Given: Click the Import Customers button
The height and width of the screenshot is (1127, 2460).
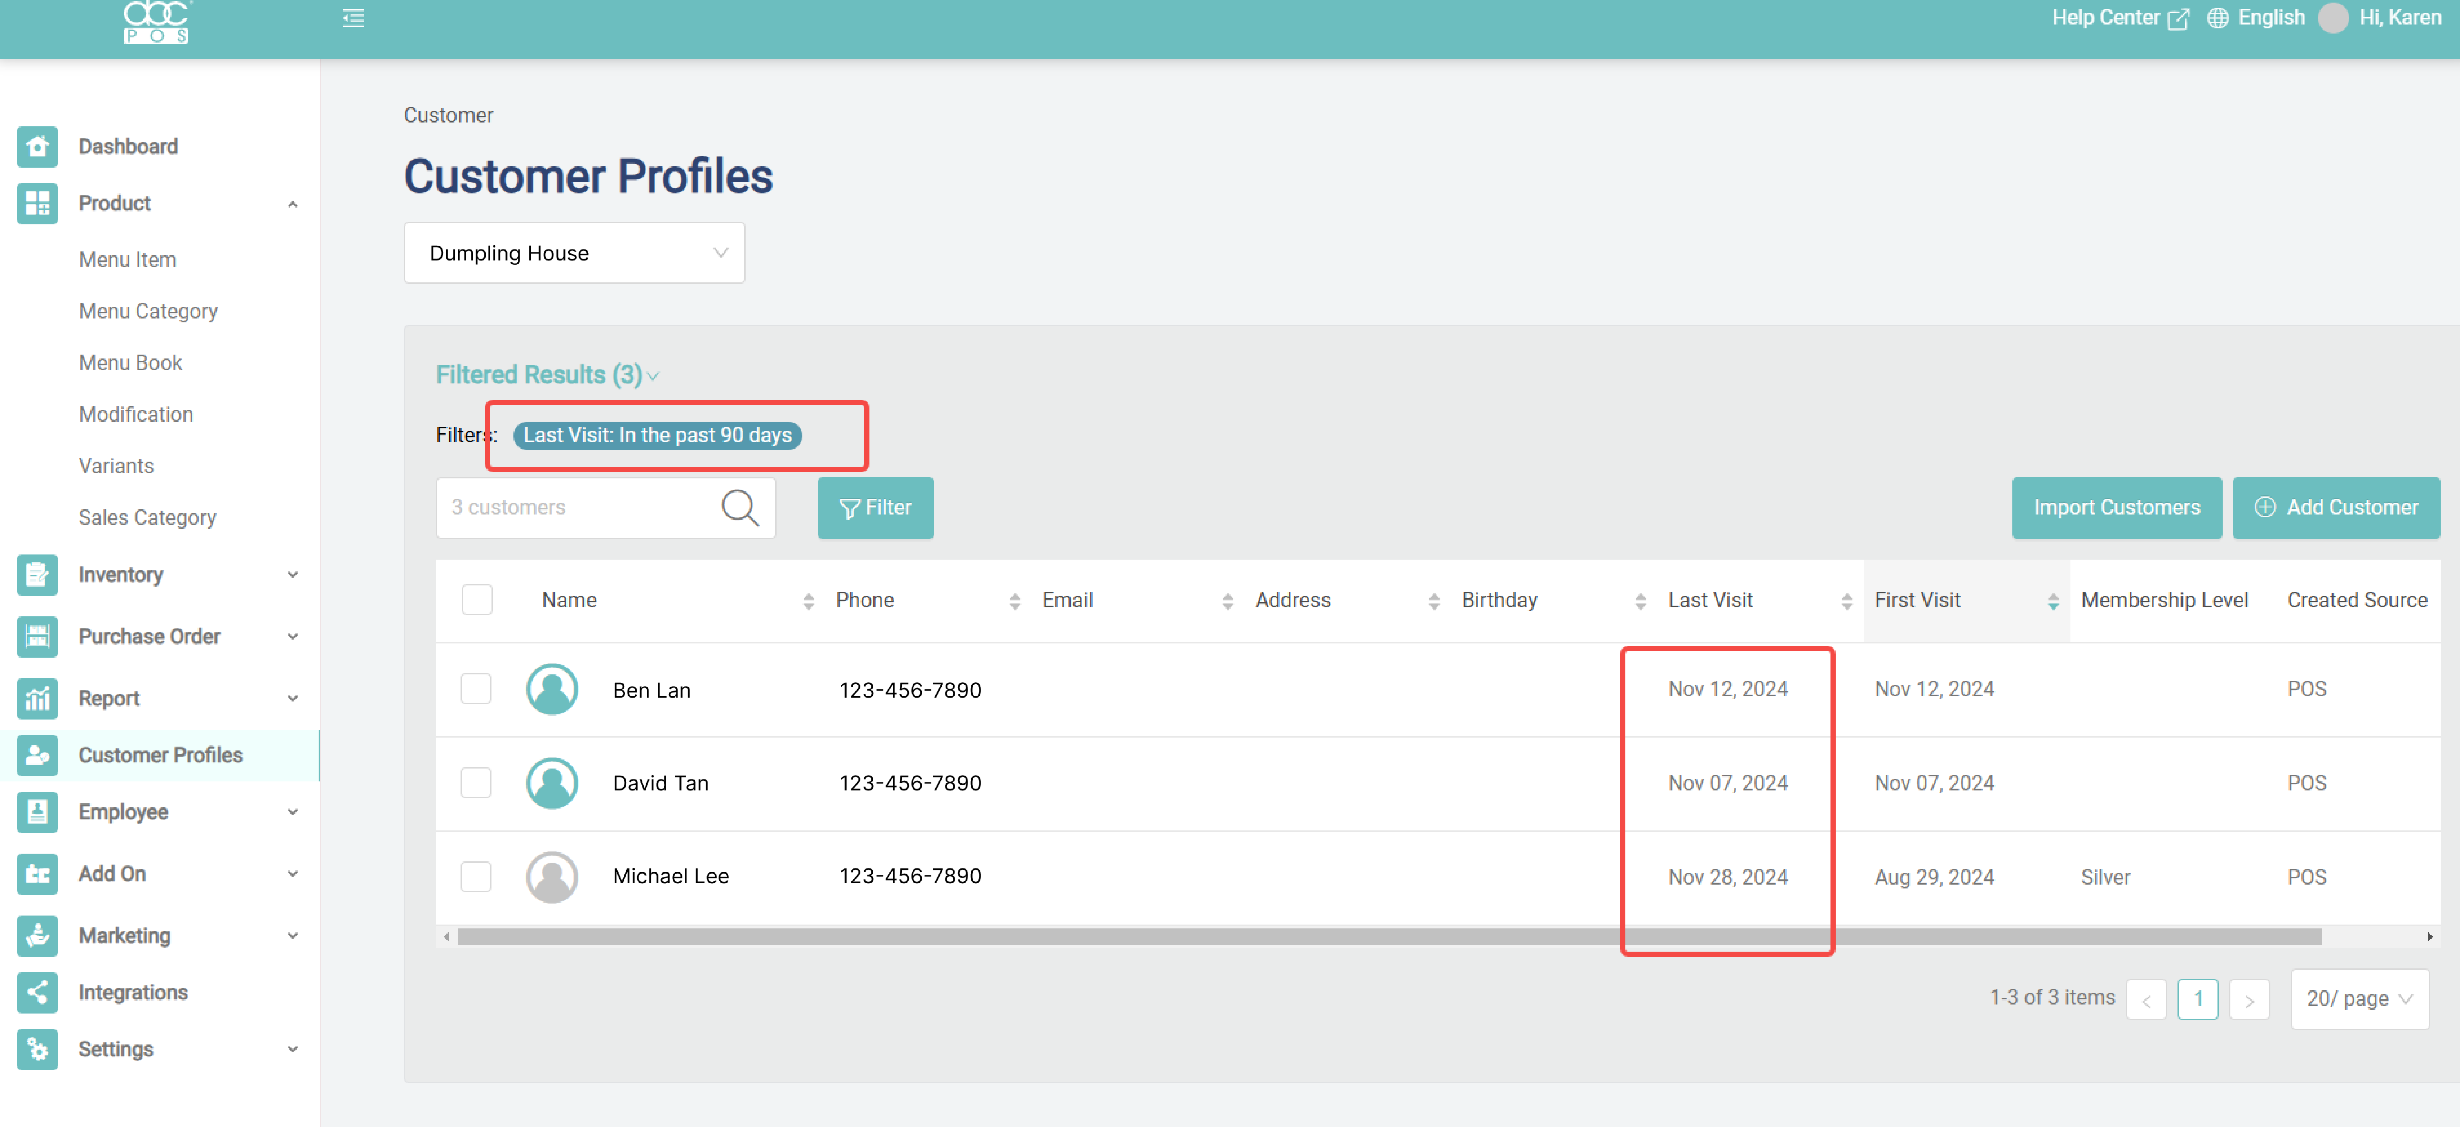Looking at the screenshot, I should [x=2117, y=508].
